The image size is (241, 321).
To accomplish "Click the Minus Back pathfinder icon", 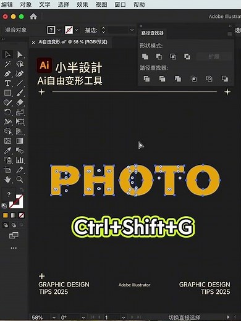I will point(225,78).
